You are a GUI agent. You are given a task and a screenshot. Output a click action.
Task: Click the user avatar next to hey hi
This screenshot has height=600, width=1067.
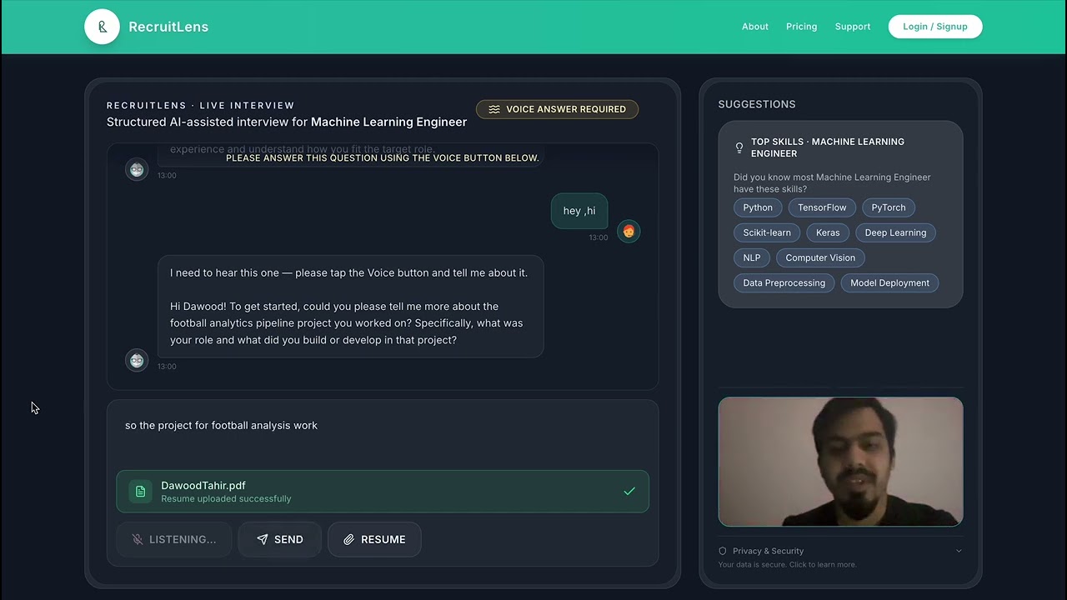click(x=629, y=231)
